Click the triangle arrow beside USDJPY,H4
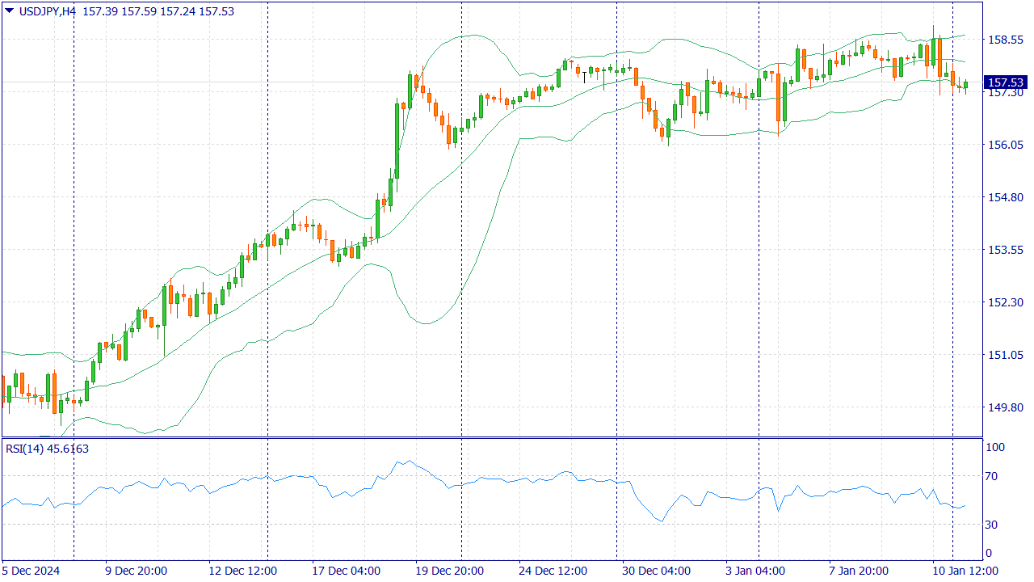The height and width of the screenshot is (582, 1034). click(10, 11)
